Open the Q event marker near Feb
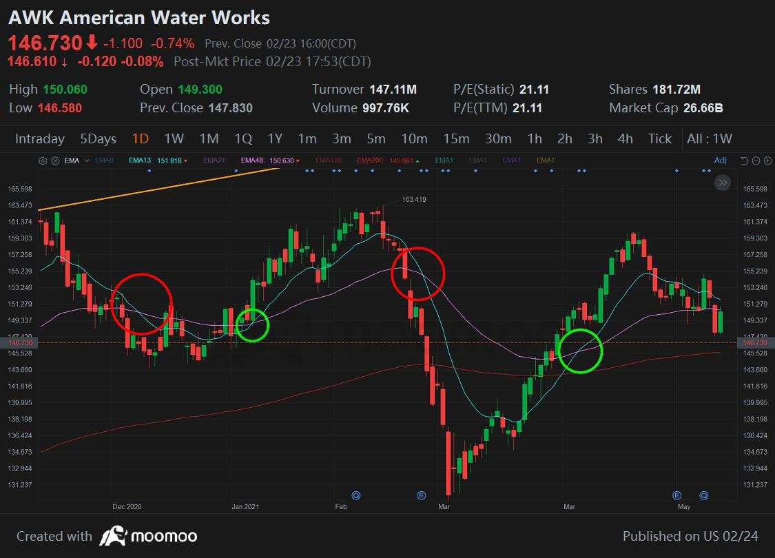This screenshot has height=558, width=775. tap(356, 495)
